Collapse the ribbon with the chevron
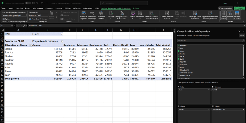The height and width of the screenshot is (123, 246). coord(243,21)
